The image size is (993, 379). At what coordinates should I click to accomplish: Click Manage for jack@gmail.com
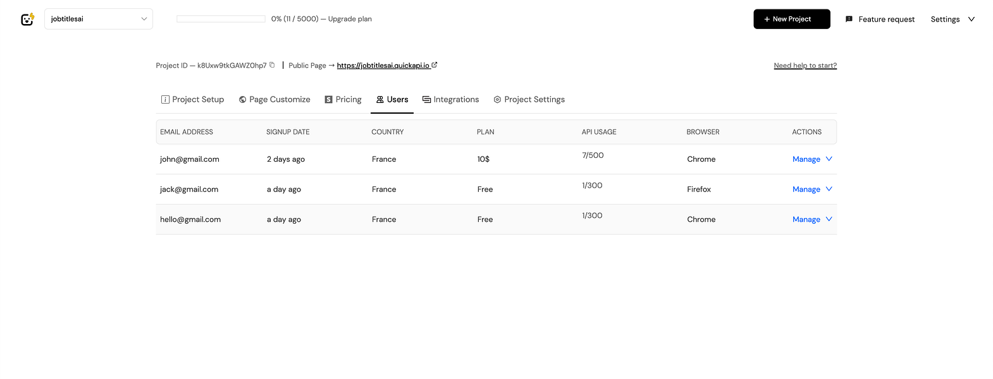(806, 189)
